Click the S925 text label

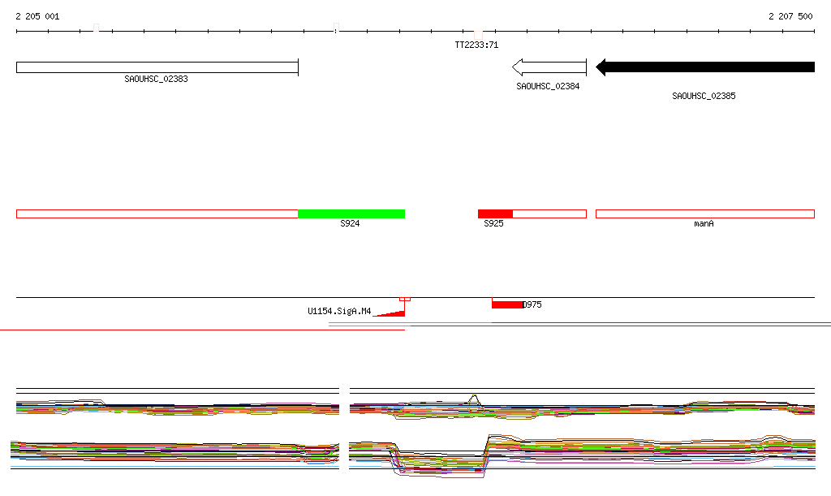point(493,223)
